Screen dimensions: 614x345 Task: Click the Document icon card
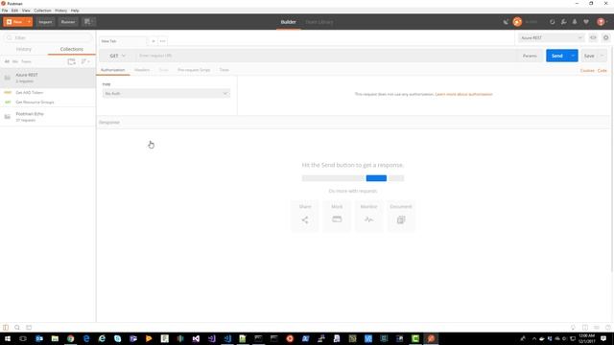(401, 216)
